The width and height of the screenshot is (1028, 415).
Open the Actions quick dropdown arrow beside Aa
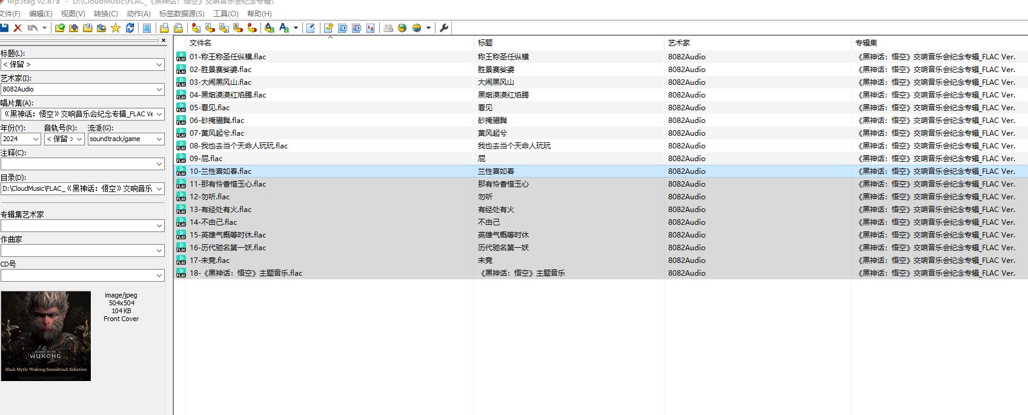pos(296,28)
